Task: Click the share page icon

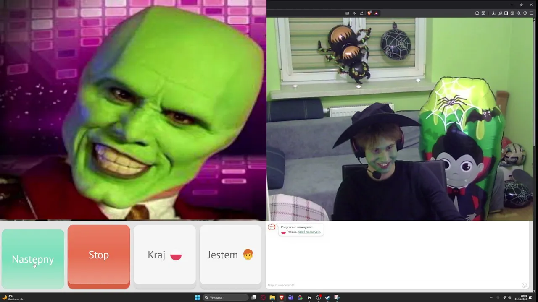Action: (361, 13)
